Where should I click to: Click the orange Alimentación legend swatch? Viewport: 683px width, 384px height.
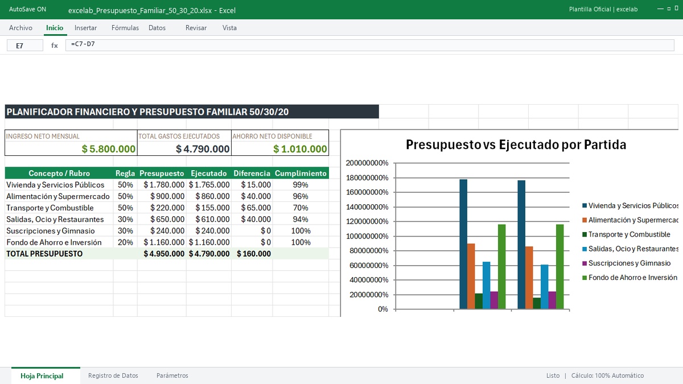pyautogui.click(x=585, y=220)
